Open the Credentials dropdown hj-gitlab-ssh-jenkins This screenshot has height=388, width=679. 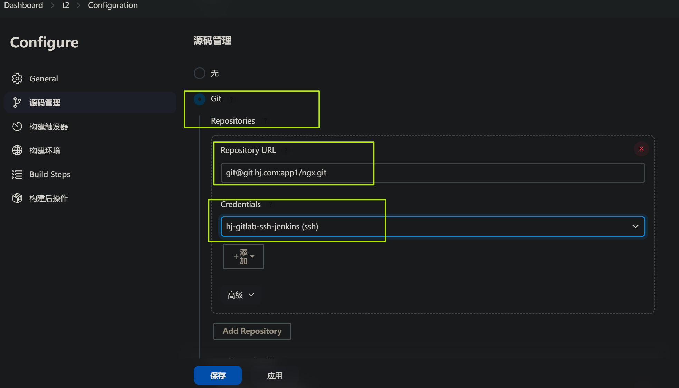432,226
